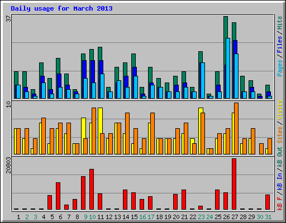Click the orange Sites bar for day 27
Screen dimensions: 286x223
coord(236,128)
